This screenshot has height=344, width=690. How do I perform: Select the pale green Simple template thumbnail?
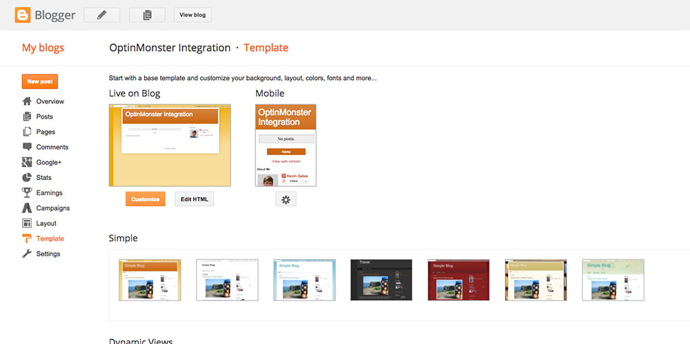(x=613, y=280)
